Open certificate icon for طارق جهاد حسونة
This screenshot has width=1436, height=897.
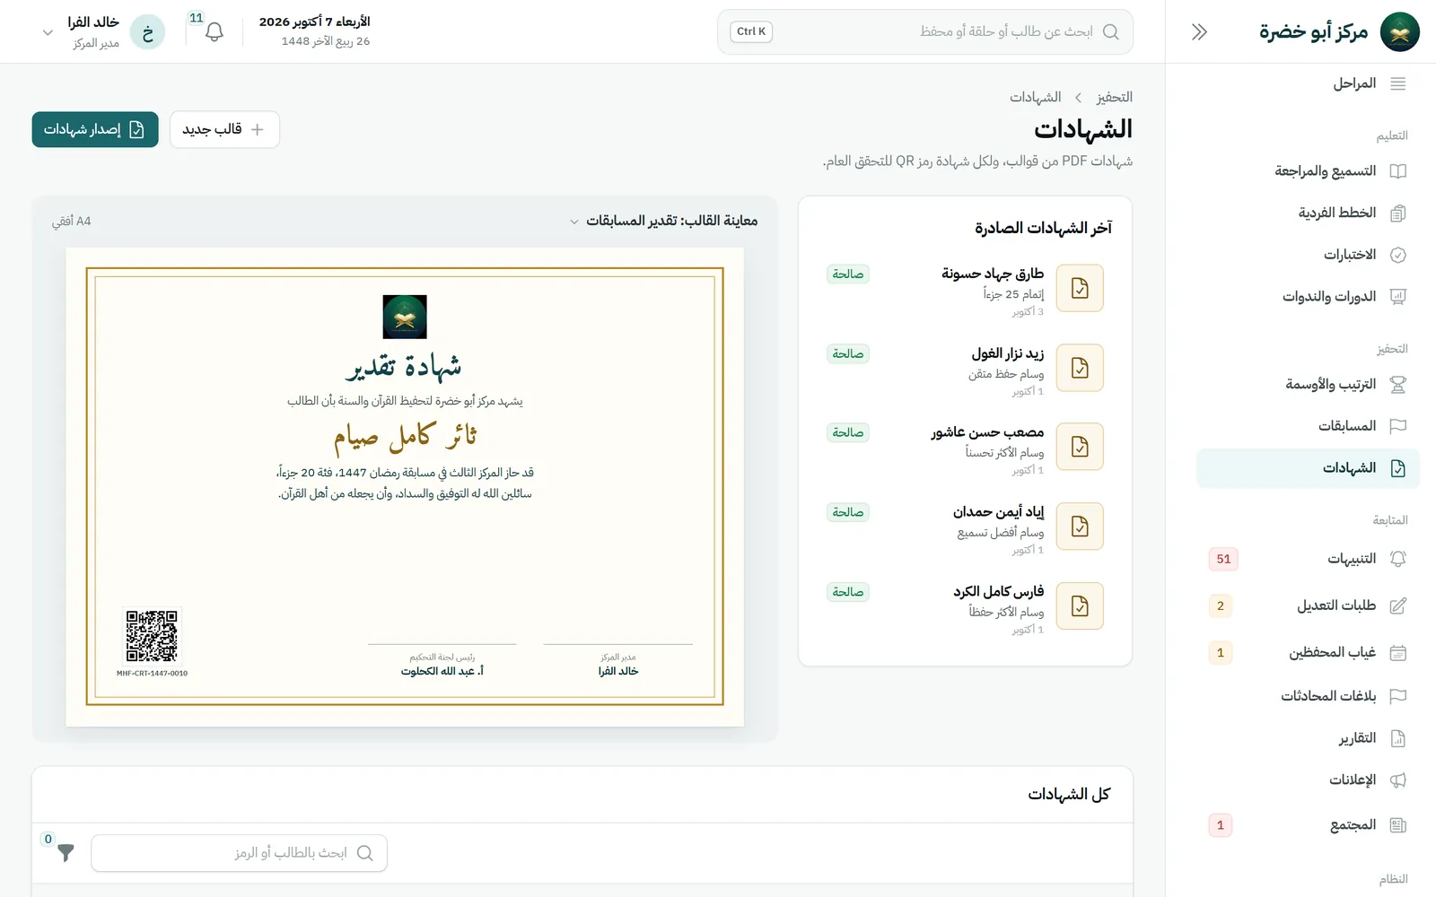(1080, 288)
